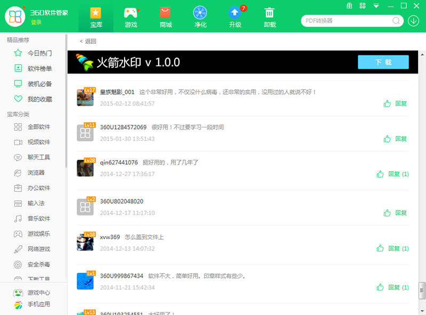Viewport: 426px width, 315px height.
Task: Click the timestamp 2015-02-12 08:41:57
Action: click(x=127, y=103)
